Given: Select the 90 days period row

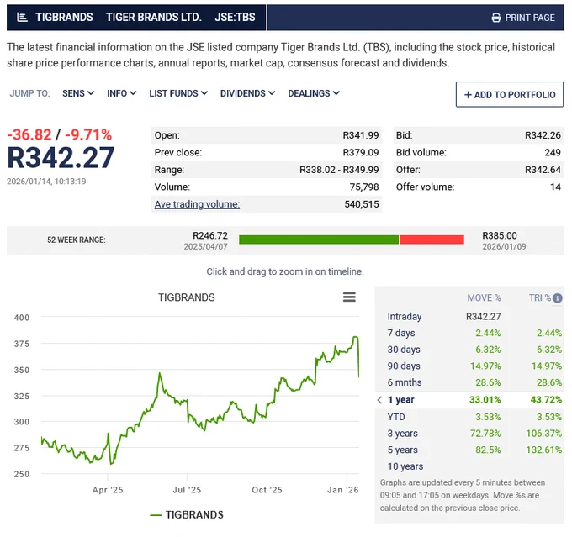Looking at the screenshot, I should tap(469, 366).
